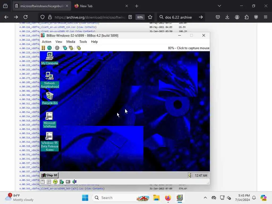Click the CD-ROM drive status icon

point(55,182)
